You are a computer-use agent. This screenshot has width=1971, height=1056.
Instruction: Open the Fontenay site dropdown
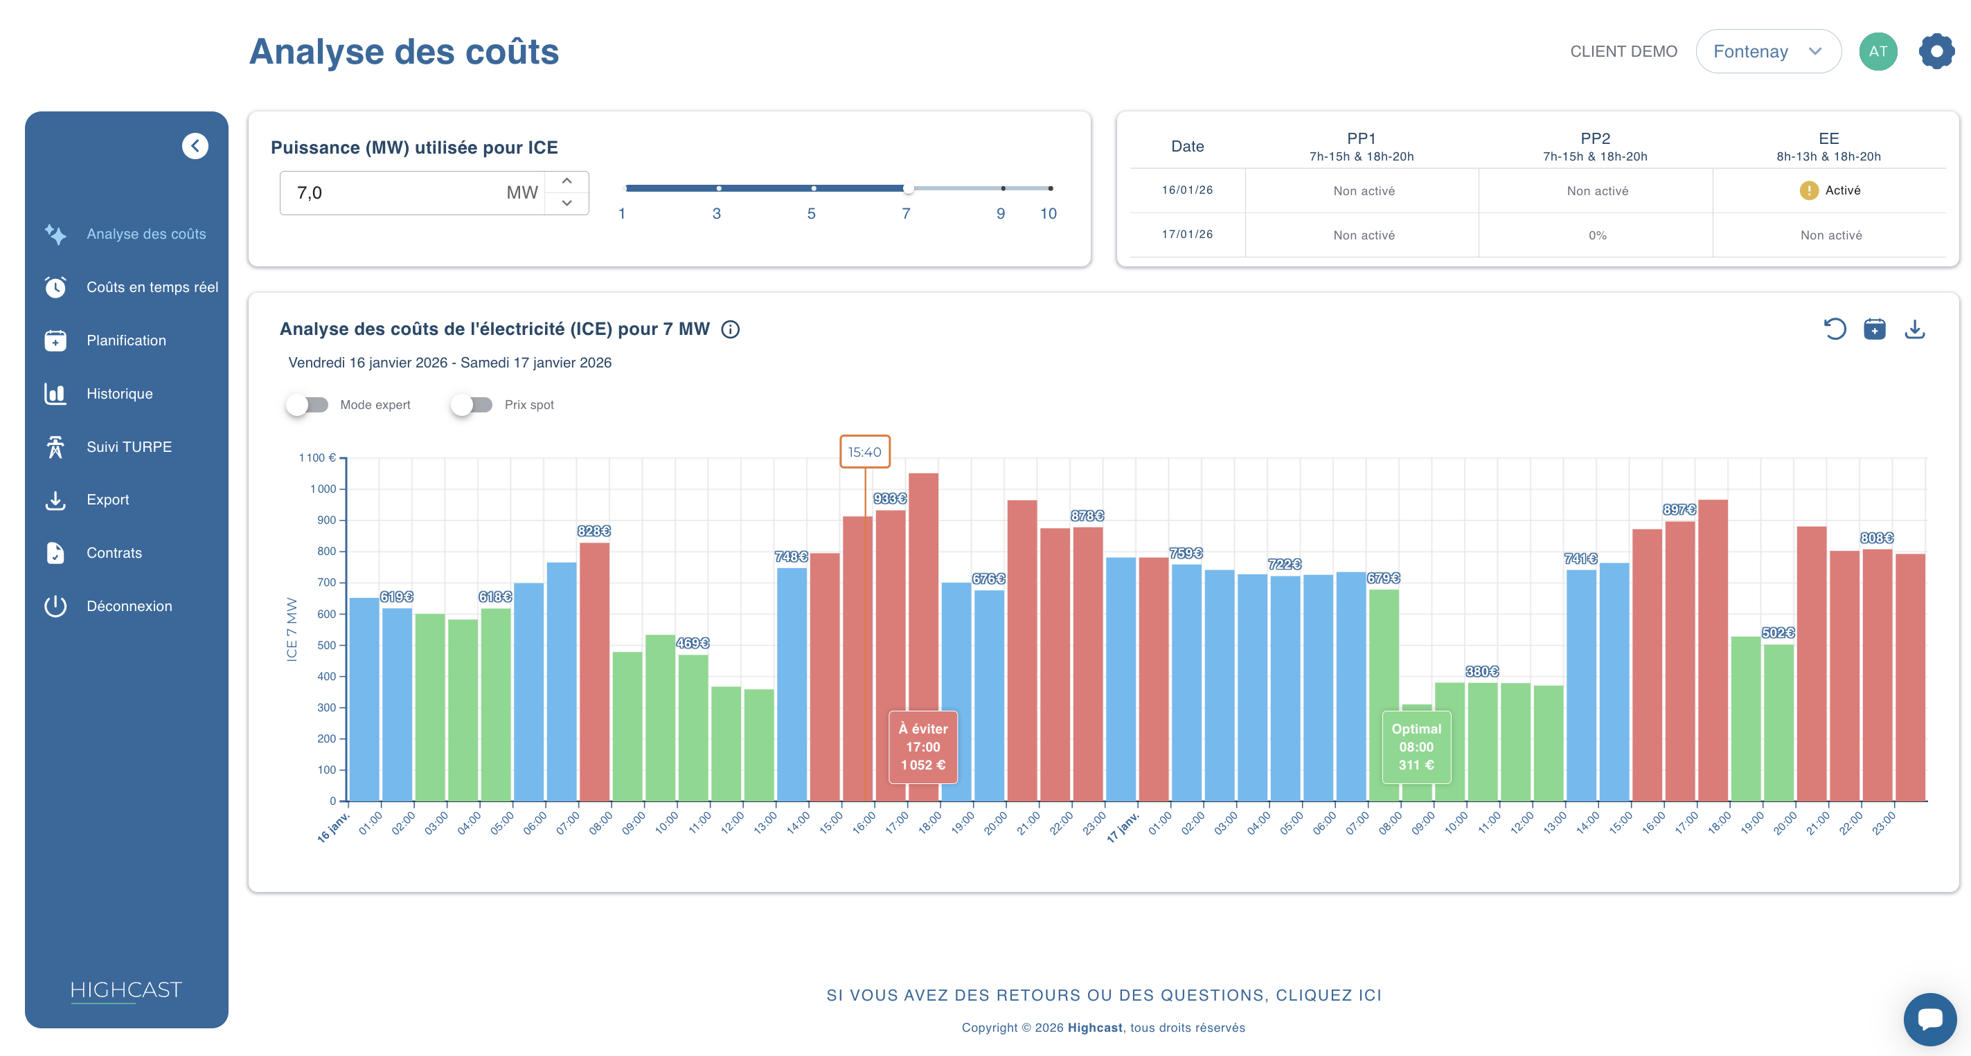(x=1767, y=51)
